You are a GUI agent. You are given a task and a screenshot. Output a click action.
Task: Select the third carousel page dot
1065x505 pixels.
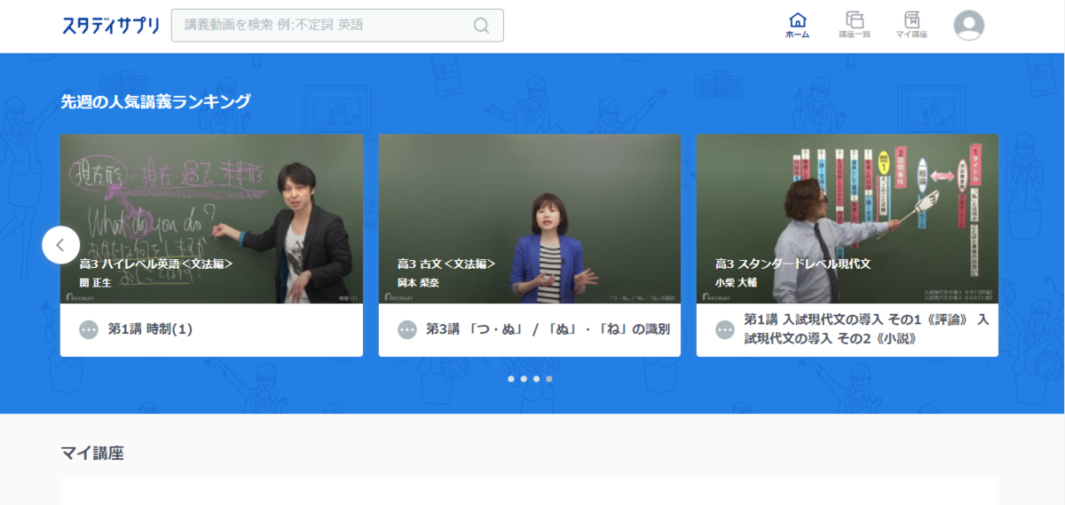[x=536, y=379]
